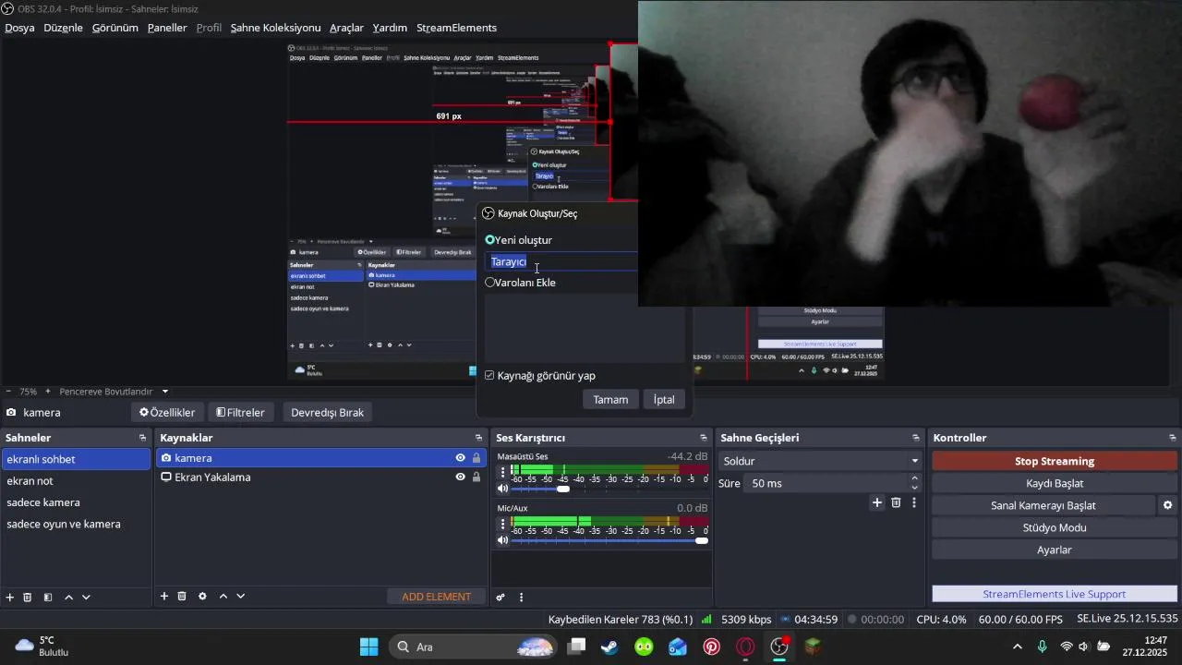Move source down in Kaynaklar toolbar

[x=240, y=597]
